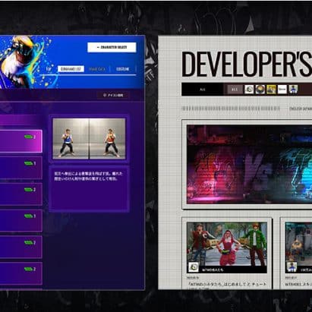This screenshot has height=312, width=312.
Task: Click the ENGLISH/JAPANESE language switch link
Action: (x=301, y=109)
